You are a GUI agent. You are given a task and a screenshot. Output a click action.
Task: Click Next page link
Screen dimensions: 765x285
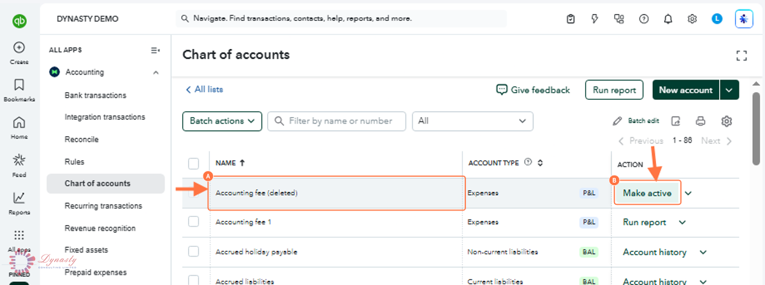(x=717, y=141)
